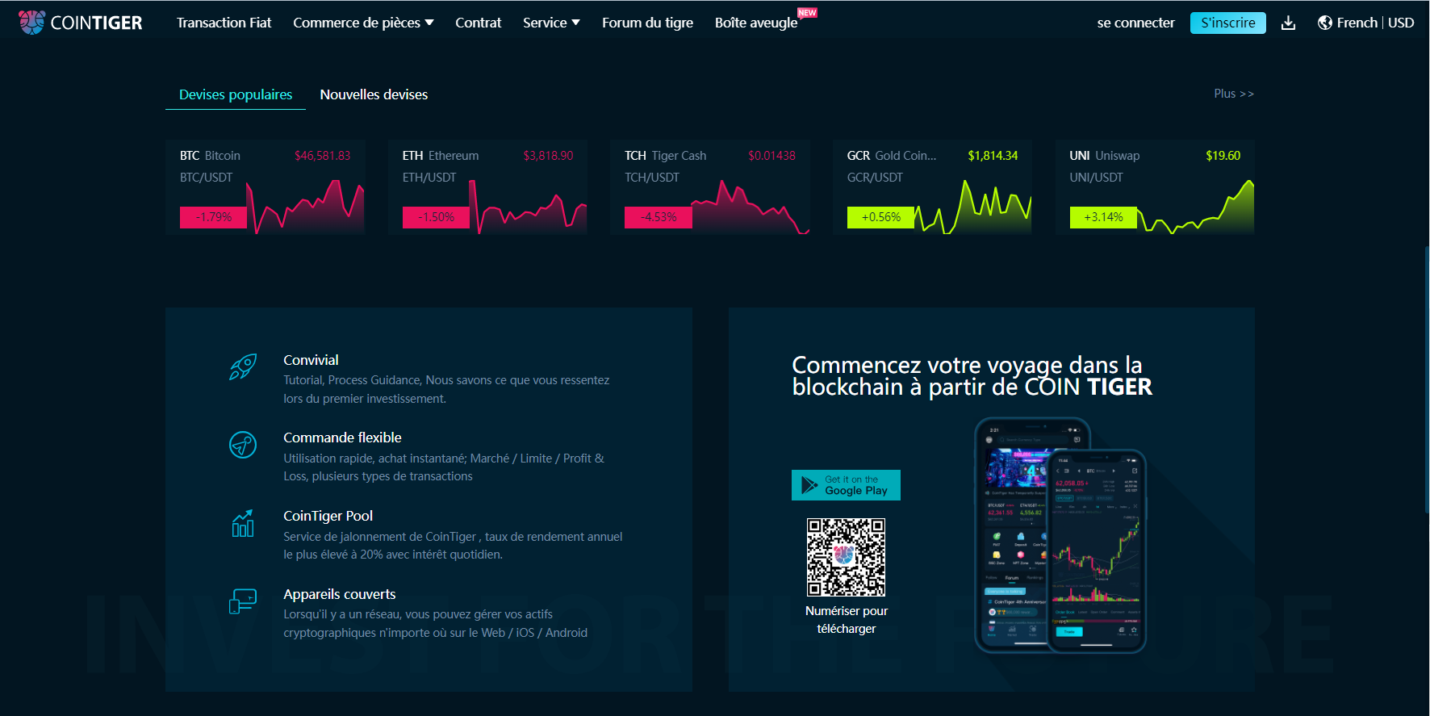The height and width of the screenshot is (716, 1430).
Task: Click the +0.56% change badge
Action: tap(880, 217)
